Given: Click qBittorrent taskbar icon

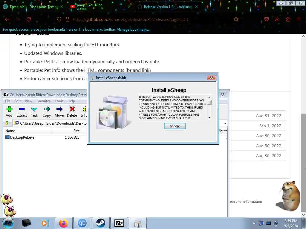Looking at the screenshot, I should tap(82, 223).
